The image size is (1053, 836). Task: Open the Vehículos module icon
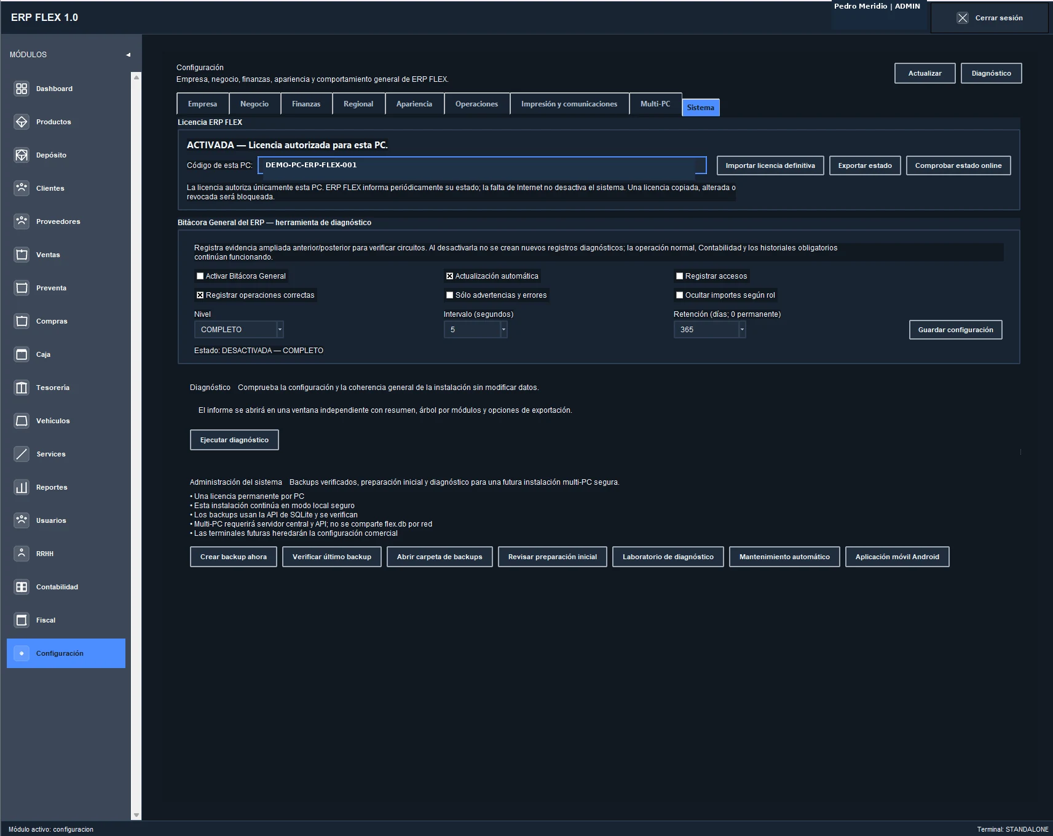pos(22,421)
